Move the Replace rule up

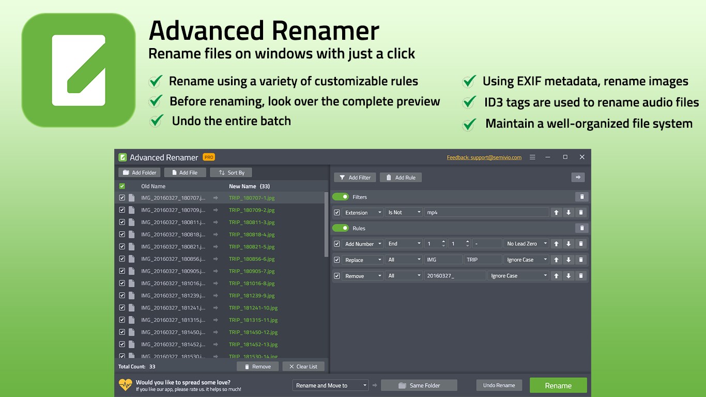click(556, 259)
